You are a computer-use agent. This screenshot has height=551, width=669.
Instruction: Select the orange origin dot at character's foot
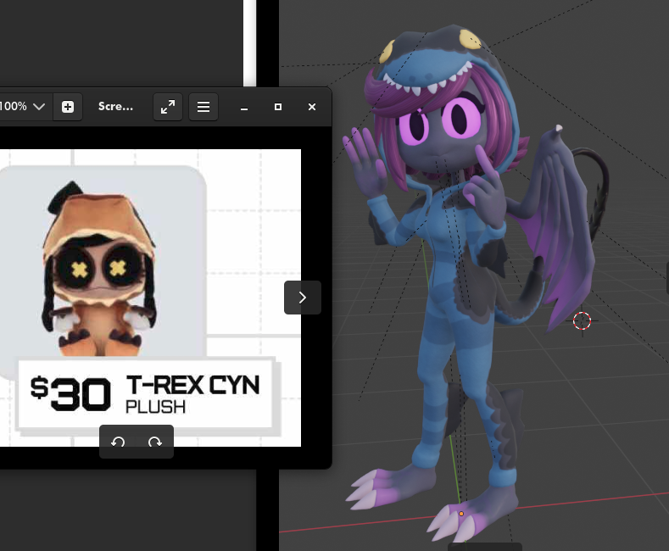click(461, 513)
